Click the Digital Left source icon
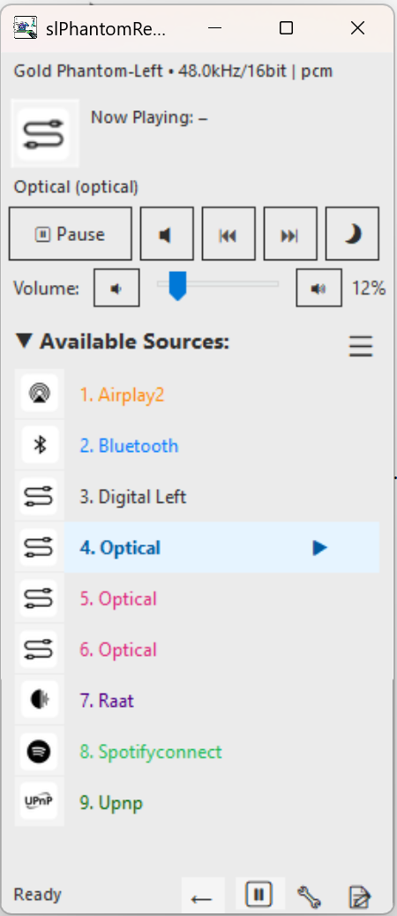The width and height of the screenshot is (397, 916). [39, 497]
